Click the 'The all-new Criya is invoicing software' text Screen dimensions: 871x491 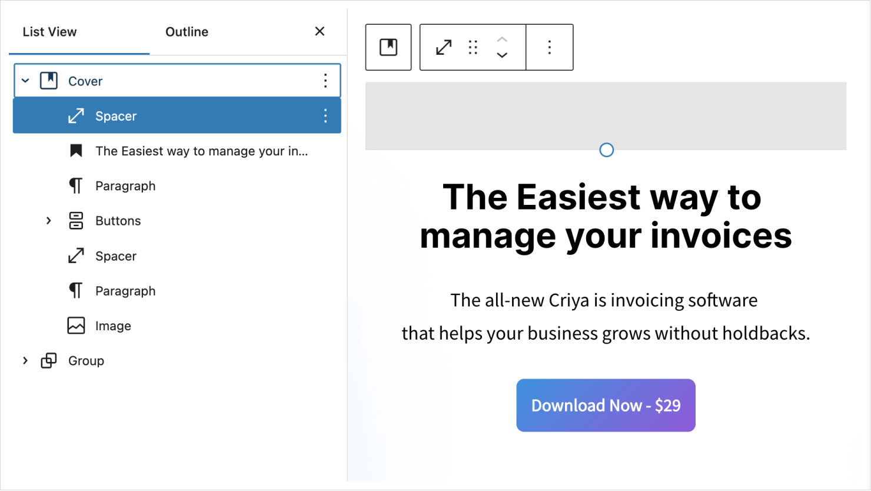pyautogui.click(x=604, y=300)
